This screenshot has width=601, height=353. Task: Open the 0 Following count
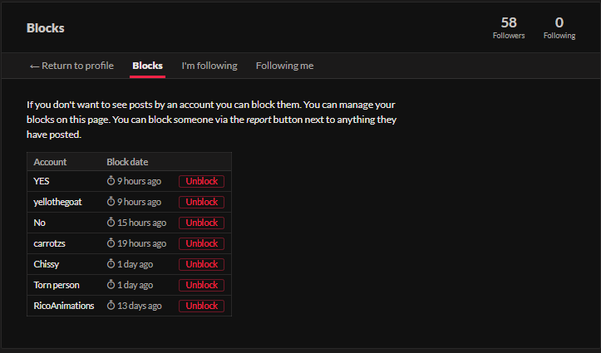pos(559,27)
